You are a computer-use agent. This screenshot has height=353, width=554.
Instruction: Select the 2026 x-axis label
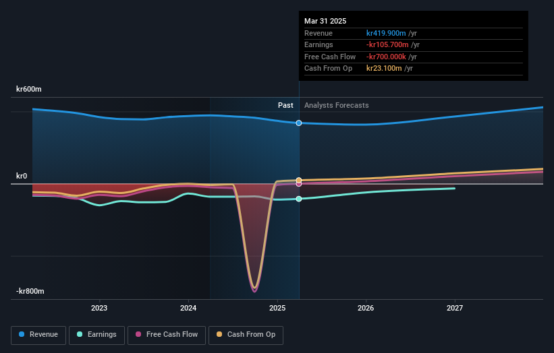366,309
